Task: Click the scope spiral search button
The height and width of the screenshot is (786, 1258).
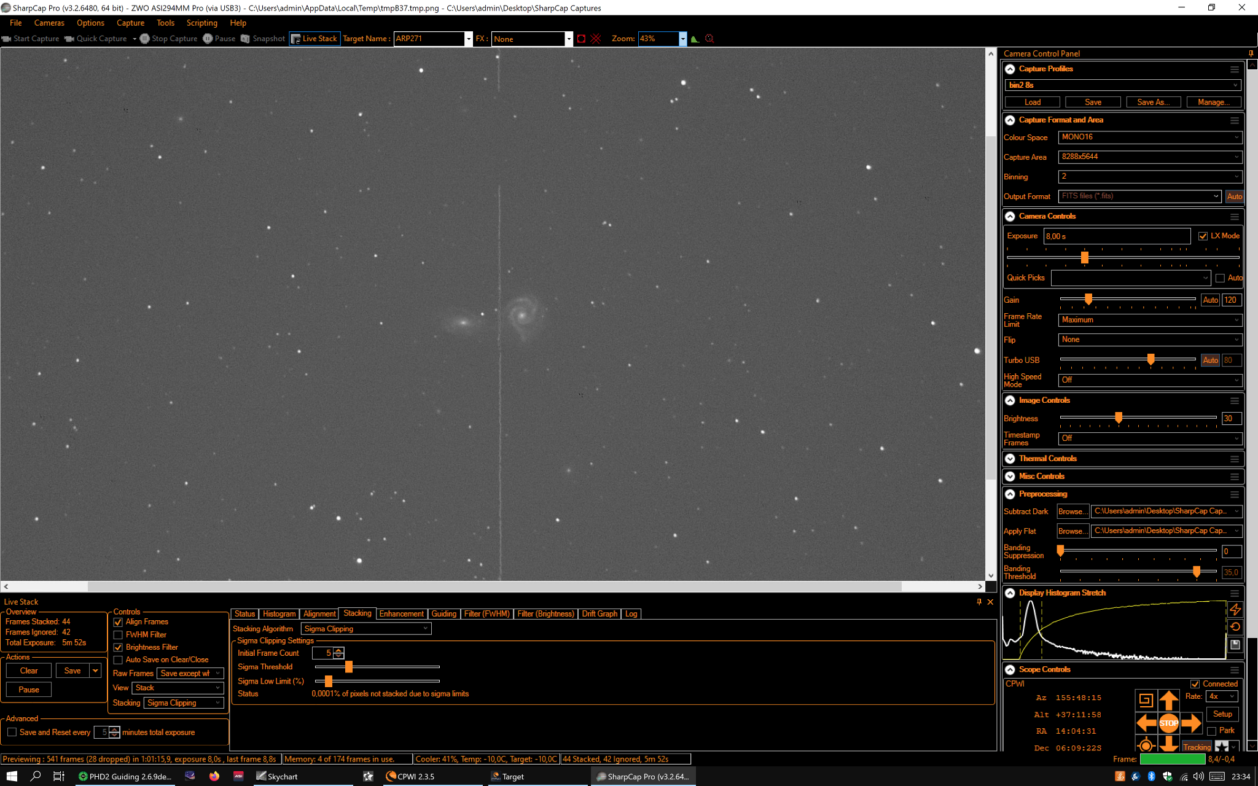Action: pyautogui.click(x=1146, y=700)
